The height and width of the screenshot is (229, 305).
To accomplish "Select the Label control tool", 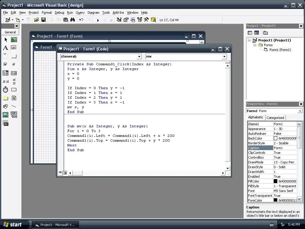I will pos(6,48).
